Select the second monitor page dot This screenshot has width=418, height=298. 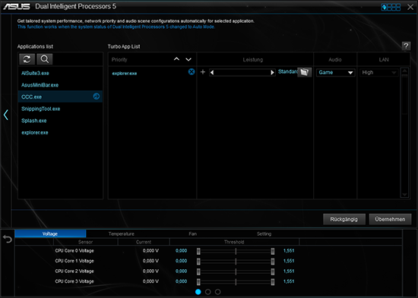click(208, 292)
